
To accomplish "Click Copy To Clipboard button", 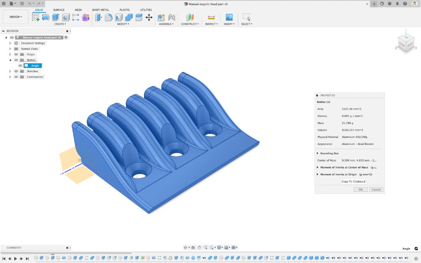I will coord(353,182).
